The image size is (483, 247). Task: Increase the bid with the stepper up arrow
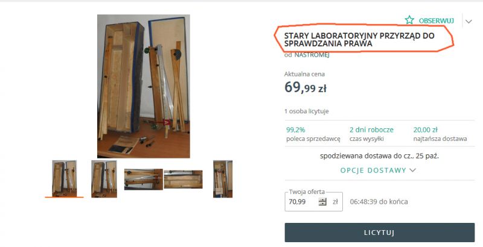pyautogui.click(x=322, y=199)
